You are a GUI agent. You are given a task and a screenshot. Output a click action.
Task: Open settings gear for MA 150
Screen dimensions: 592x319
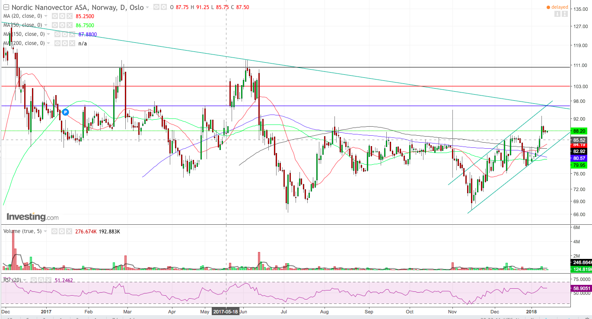pos(65,34)
